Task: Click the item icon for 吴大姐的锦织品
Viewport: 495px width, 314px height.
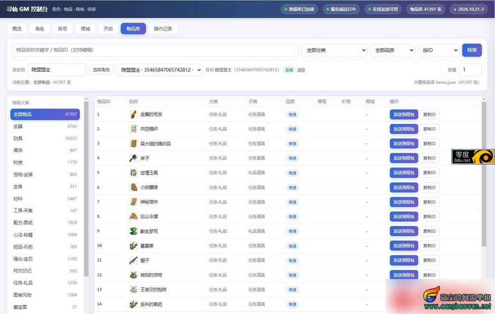Action: tap(133, 144)
